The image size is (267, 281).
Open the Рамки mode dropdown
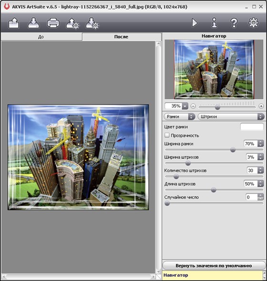pyautogui.click(x=179, y=117)
